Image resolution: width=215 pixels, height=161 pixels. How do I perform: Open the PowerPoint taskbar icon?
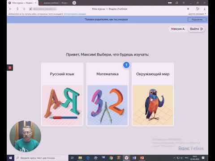142,158
